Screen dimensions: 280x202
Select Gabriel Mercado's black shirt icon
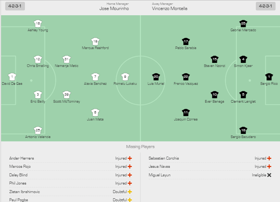[x=243, y=23]
